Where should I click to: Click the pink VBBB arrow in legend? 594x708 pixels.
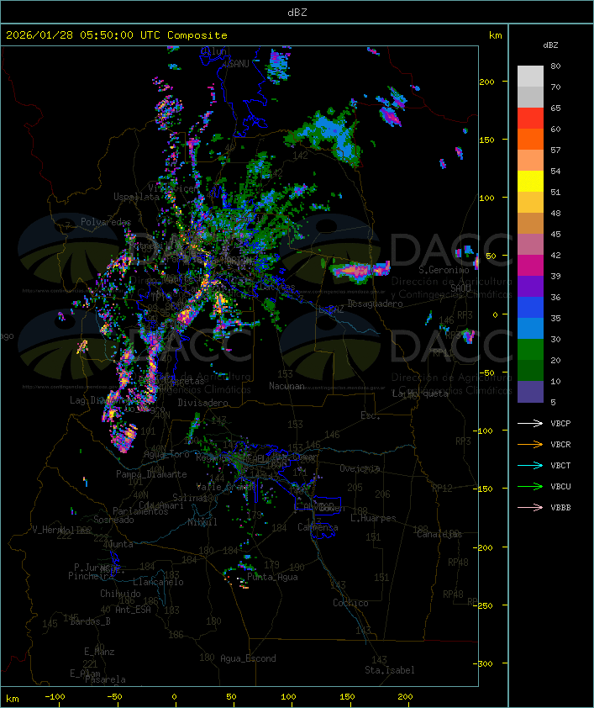coord(530,507)
